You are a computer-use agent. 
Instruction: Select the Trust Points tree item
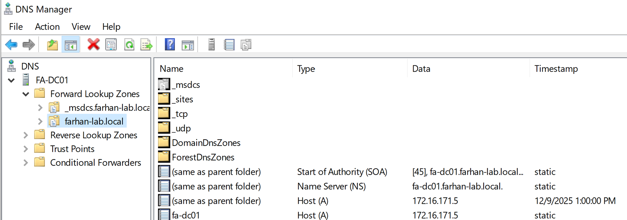click(x=72, y=149)
